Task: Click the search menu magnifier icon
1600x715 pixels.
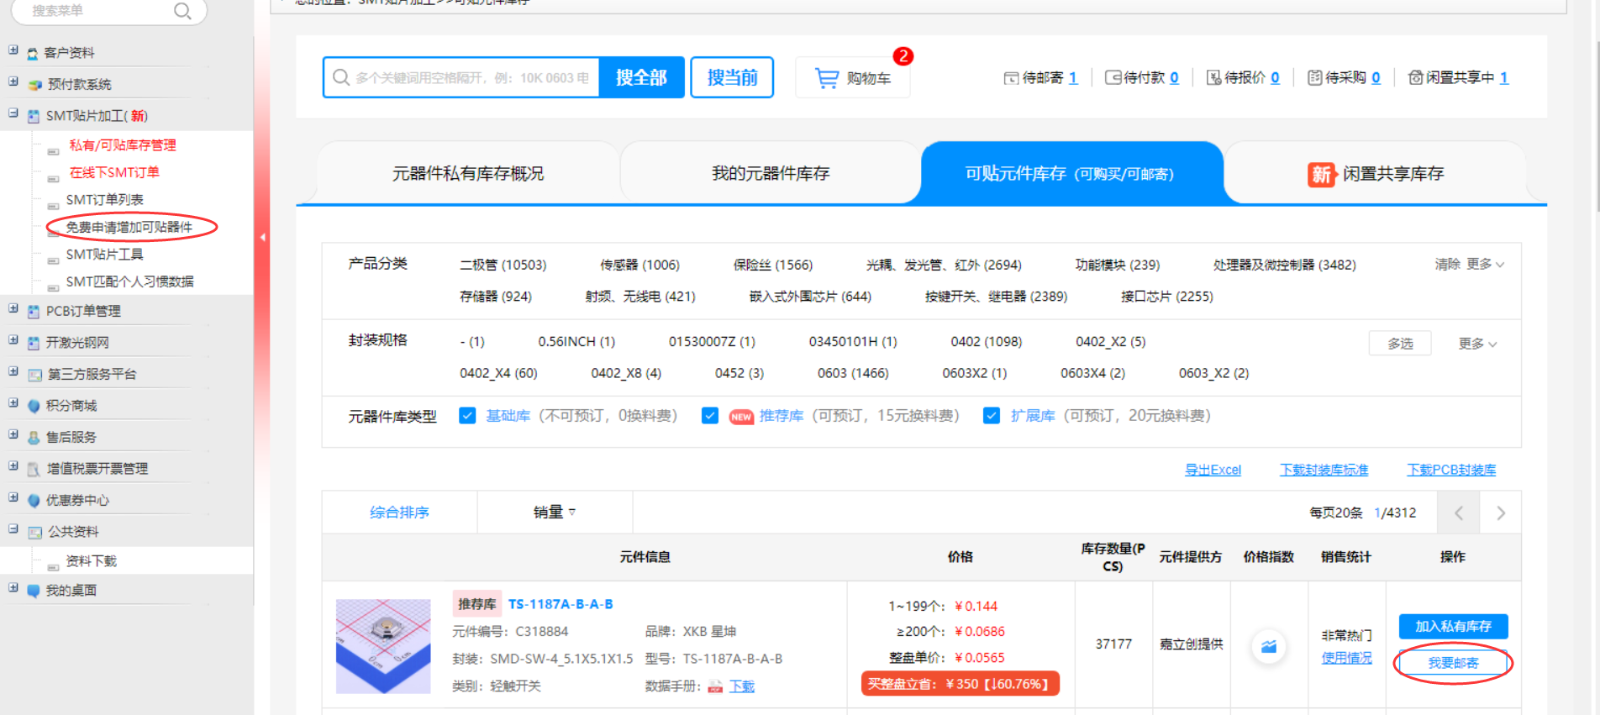Action: 182,11
